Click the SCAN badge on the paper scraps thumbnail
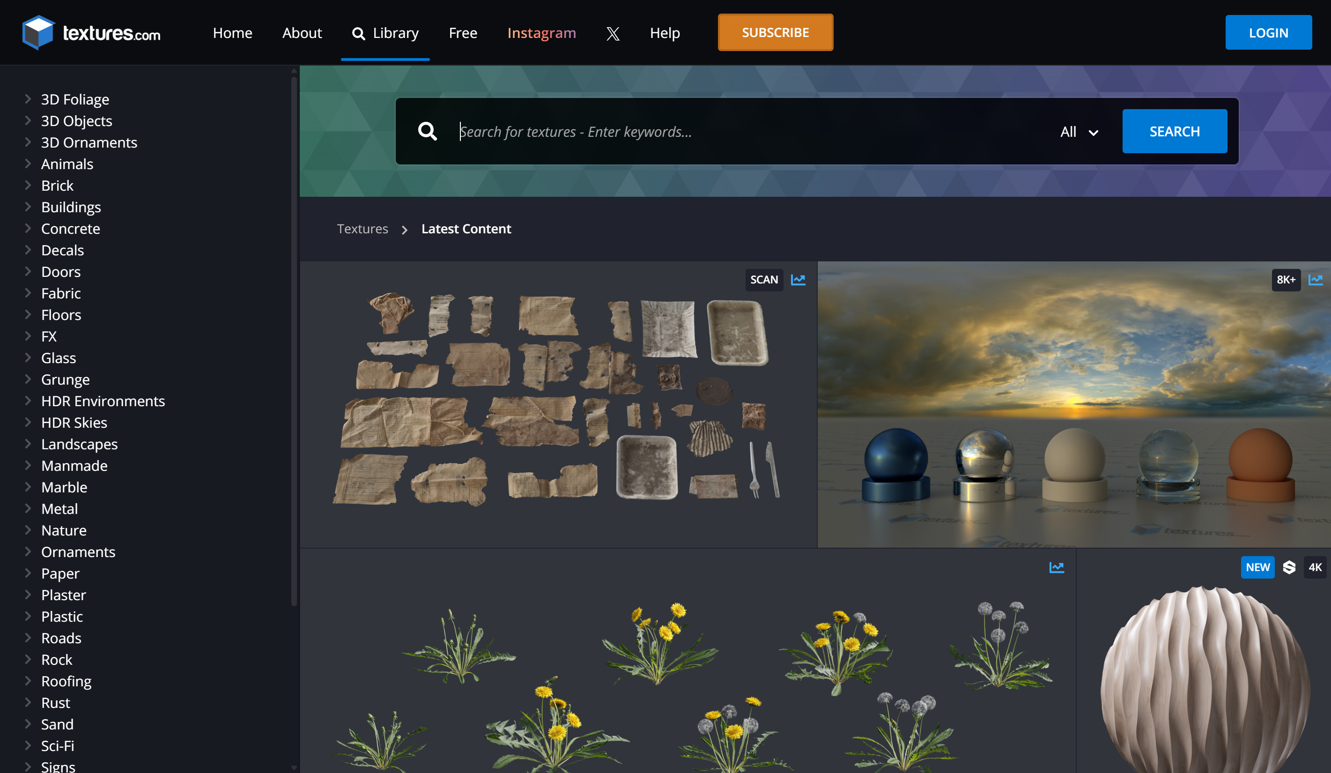The image size is (1331, 773). point(764,280)
